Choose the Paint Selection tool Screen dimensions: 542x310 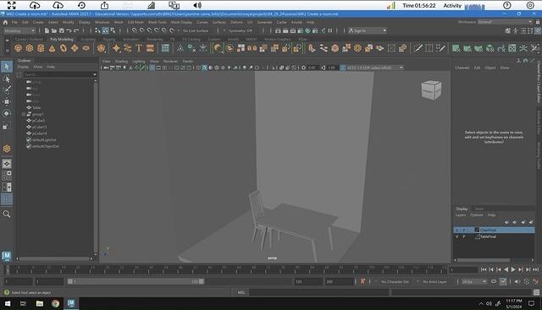pos(7,90)
